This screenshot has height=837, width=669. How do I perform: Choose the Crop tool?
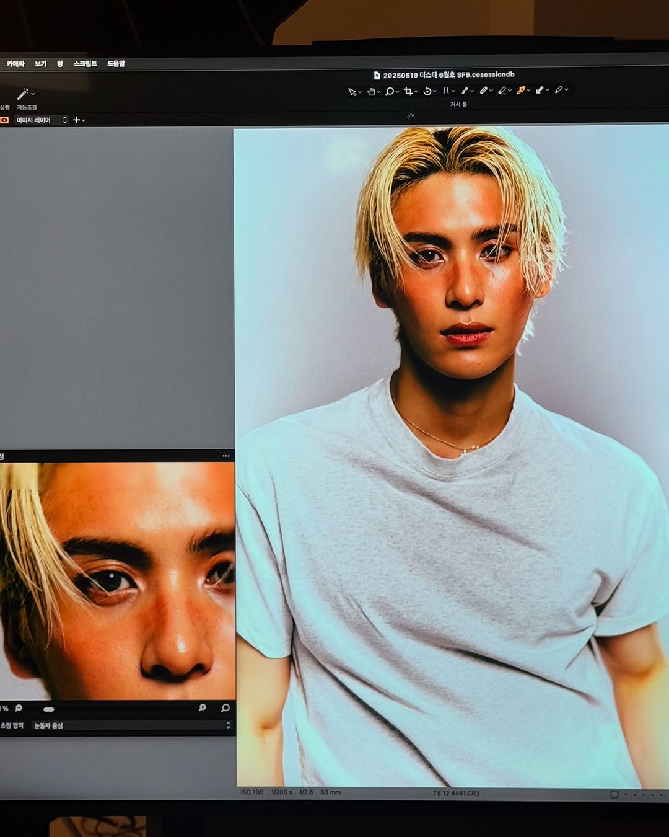[408, 92]
